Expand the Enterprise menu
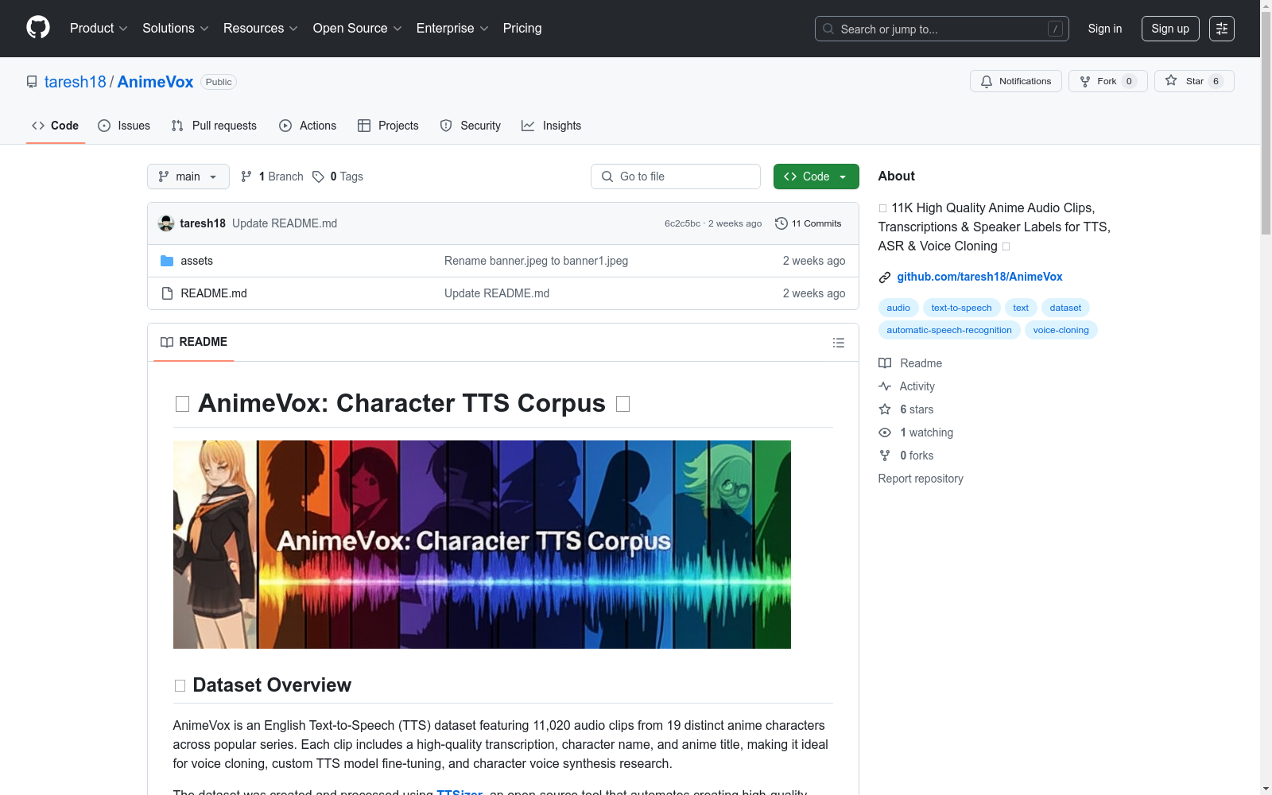This screenshot has width=1272, height=795. (x=452, y=29)
